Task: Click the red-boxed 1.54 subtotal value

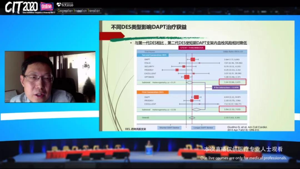Action: [232, 82]
